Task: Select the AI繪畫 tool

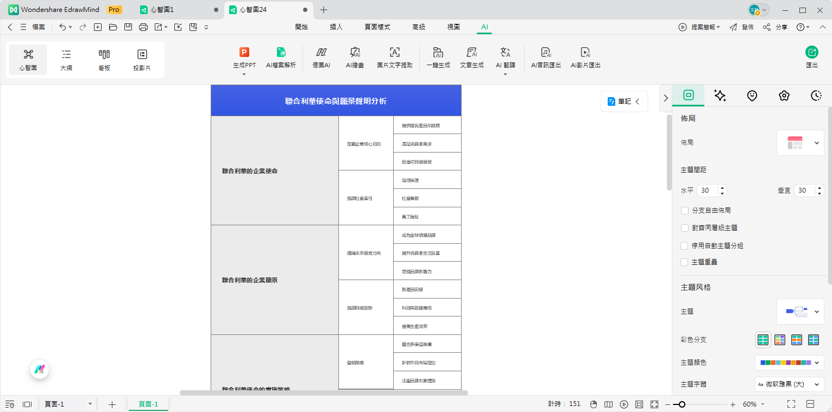Action: [x=355, y=59]
